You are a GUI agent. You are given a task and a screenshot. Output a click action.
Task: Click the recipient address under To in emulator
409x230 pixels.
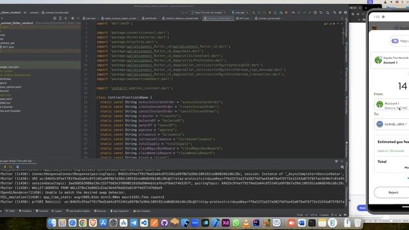tap(391, 124)
